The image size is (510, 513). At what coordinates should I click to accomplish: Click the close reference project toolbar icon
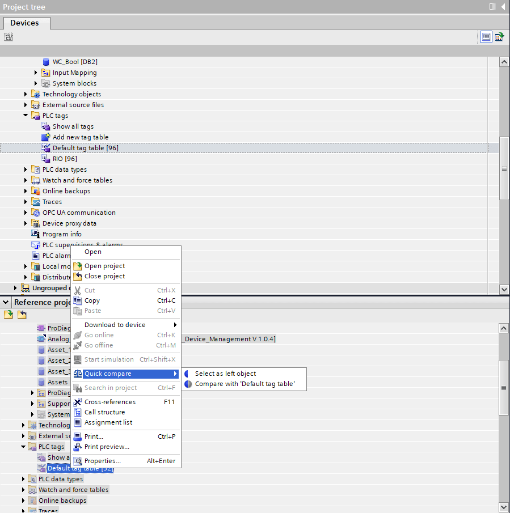(x=22, y=315)
